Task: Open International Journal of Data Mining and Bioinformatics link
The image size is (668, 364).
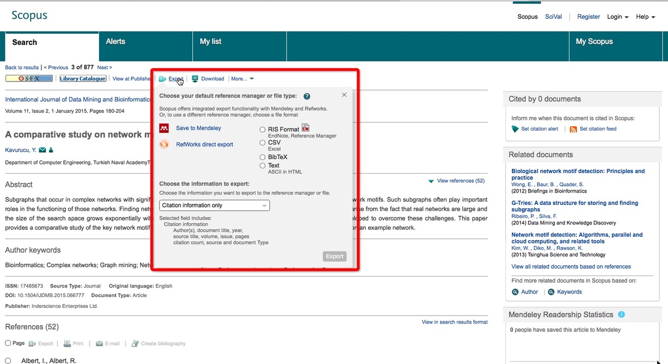Action: pyautogui.click(x=79, y=100)
